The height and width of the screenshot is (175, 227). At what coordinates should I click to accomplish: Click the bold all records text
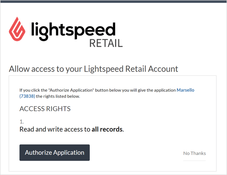[x=108, y=129]
